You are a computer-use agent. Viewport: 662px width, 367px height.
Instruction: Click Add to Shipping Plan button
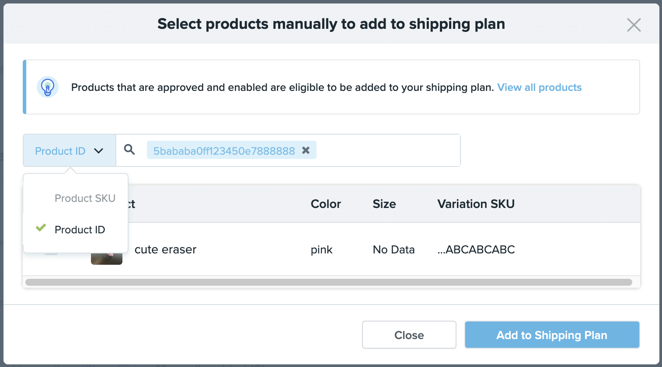pos(552,335)
